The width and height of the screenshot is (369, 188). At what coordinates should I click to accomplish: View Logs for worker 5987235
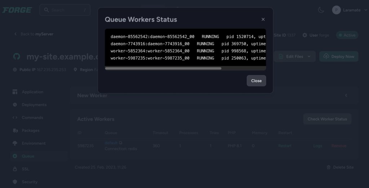pyautogui.click(x=318, y=146)
